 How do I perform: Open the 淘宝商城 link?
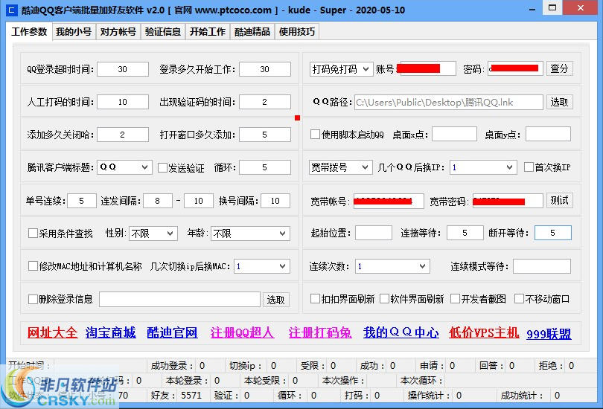[x=111, y=332]
